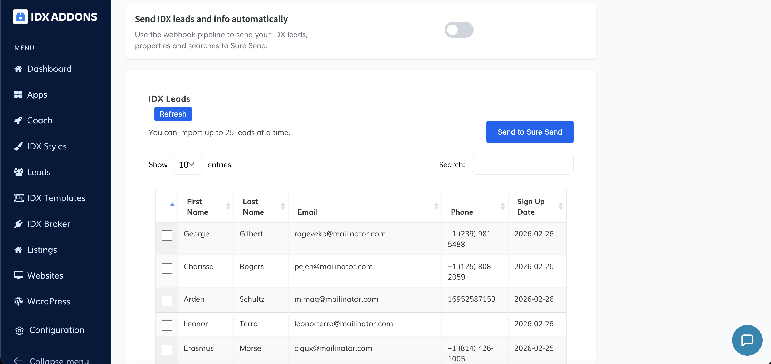Open Leads in the sidebar menu
771x364 pixels.
tap(39, 172)
